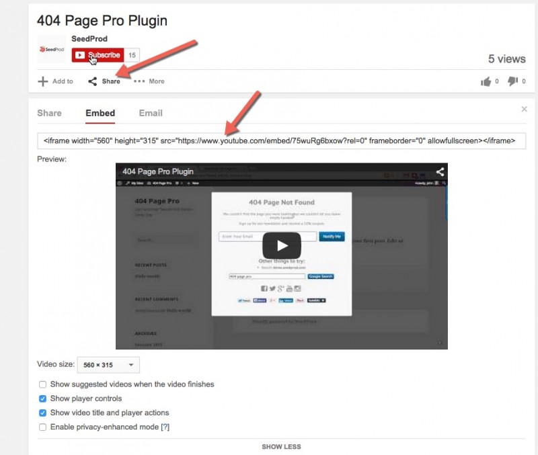
Task: Enable showing suggested videos when video finishes
Action: pos(42,384)
